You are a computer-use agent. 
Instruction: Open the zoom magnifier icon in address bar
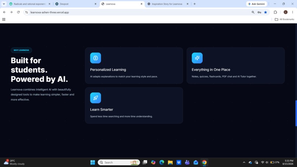(x=253, y=12)
